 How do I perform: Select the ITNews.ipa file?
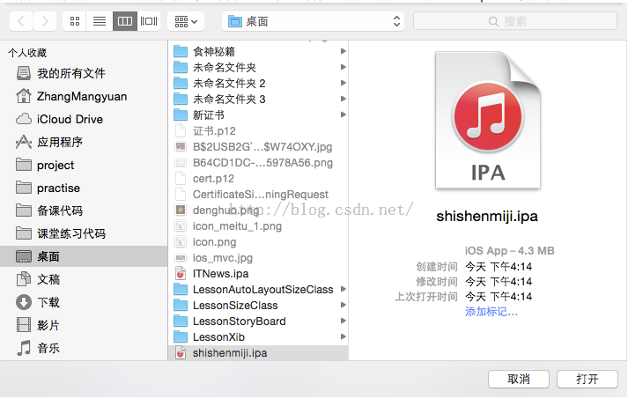pyautogui.click(x=258, y=274)
